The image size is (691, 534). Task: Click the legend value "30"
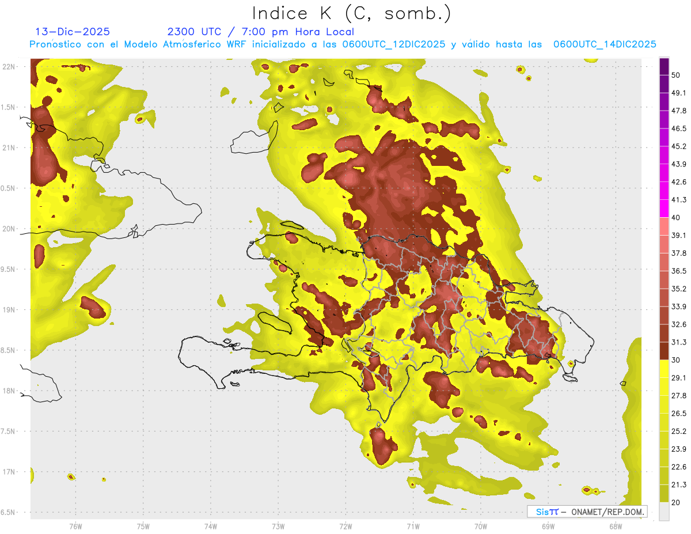pyautogui.click(x=676, y=360)
